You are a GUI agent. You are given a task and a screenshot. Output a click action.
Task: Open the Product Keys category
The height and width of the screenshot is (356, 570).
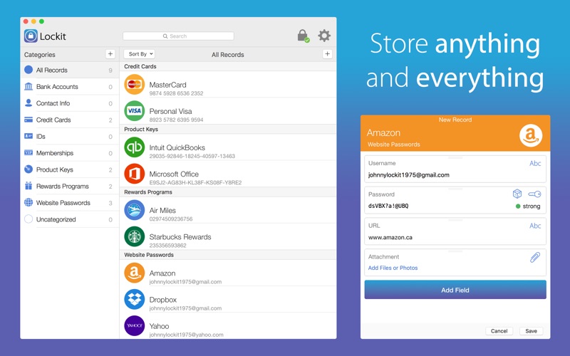(x=69, y=169)
